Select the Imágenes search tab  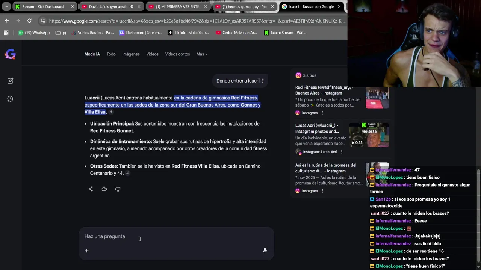pos(131,54)
